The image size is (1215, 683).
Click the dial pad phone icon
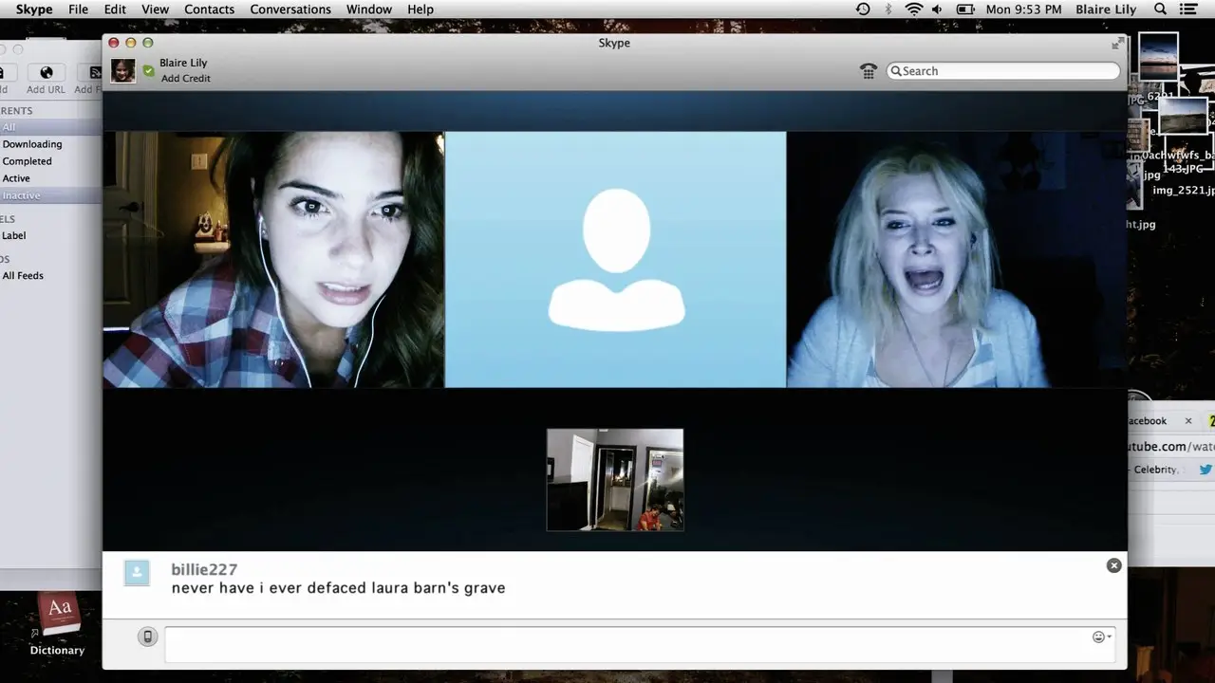869,71
